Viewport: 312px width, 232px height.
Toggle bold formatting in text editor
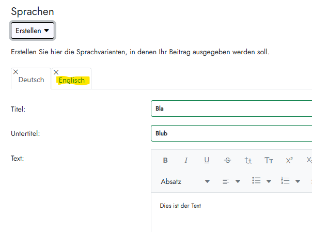coord(165,160)
